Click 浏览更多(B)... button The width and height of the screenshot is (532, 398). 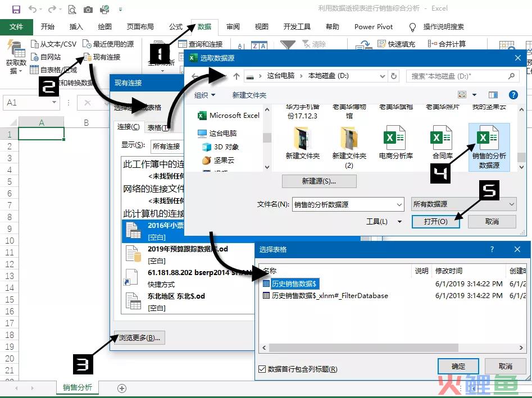[139, 338]
